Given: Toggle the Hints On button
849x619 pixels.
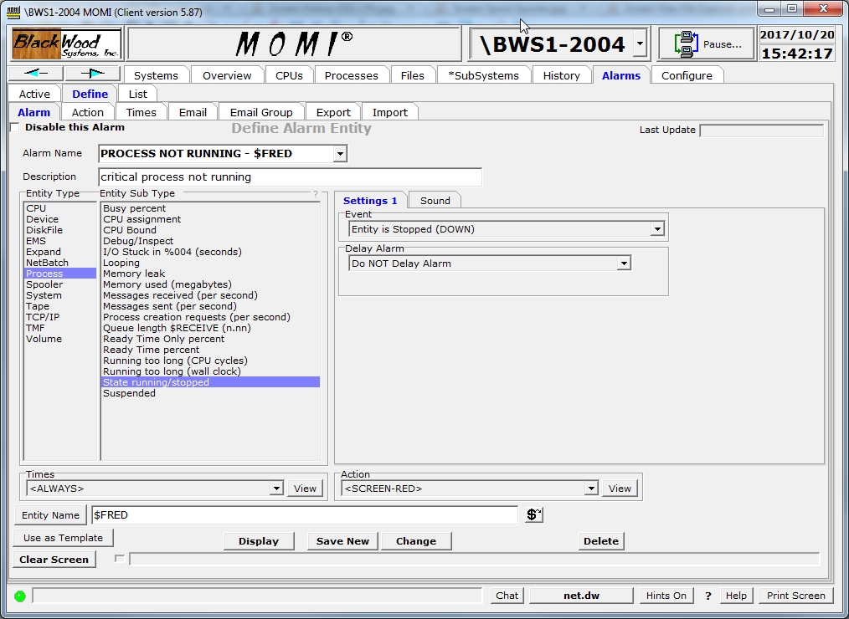Looking at the screenshot, I should pos(666,596).
